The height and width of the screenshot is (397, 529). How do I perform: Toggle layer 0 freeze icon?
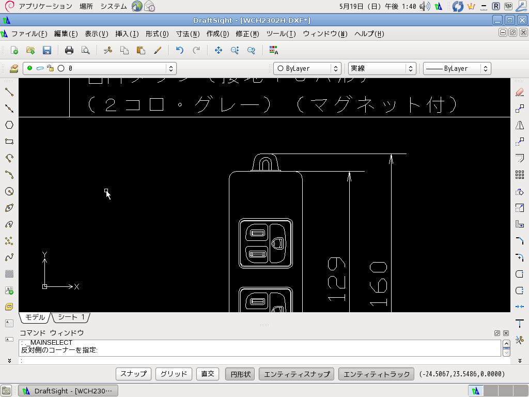(40, 68)
